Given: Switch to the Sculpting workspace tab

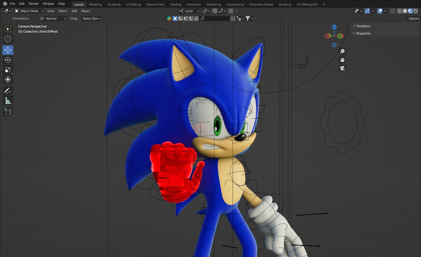Looking at the screenshot, I should point(114,4).
